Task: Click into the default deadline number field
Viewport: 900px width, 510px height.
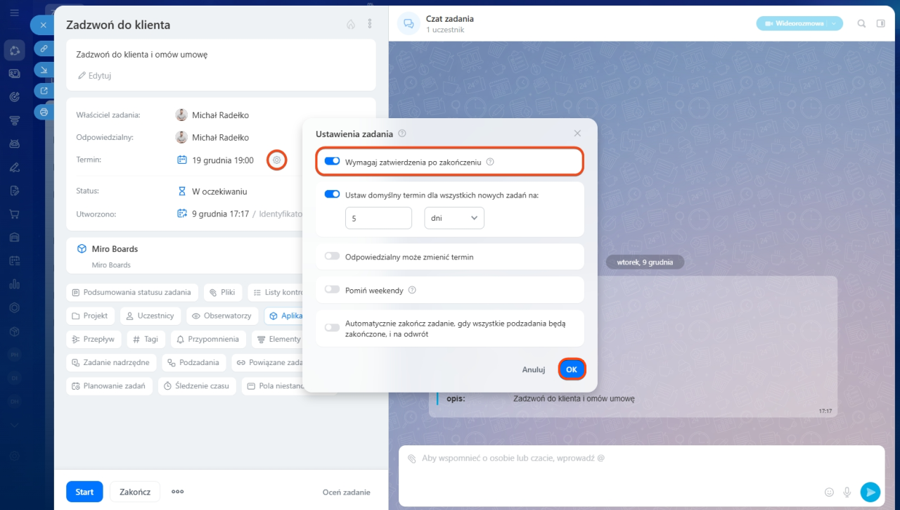Action: click(x=378, y=218)
